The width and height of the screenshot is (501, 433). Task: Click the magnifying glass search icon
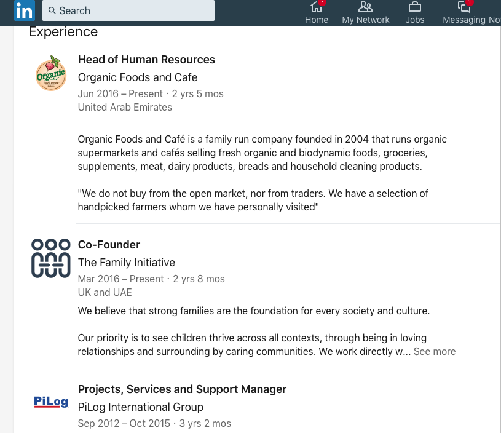(52, 10)
